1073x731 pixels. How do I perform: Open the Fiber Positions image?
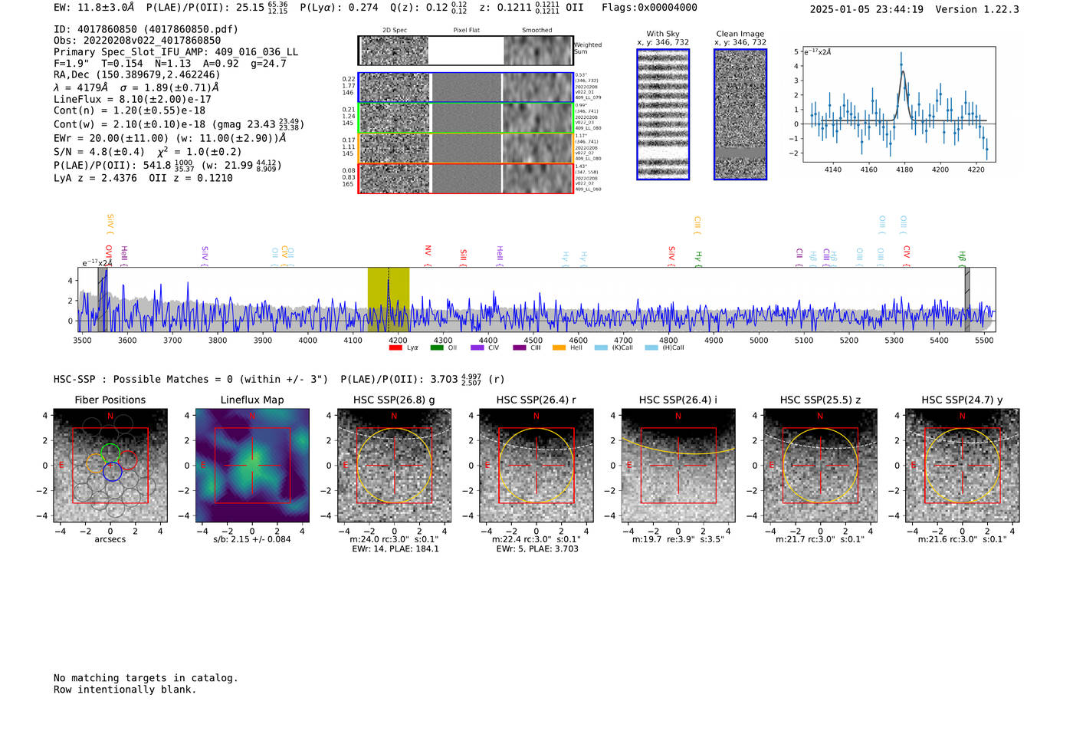(x=110, y=466)
